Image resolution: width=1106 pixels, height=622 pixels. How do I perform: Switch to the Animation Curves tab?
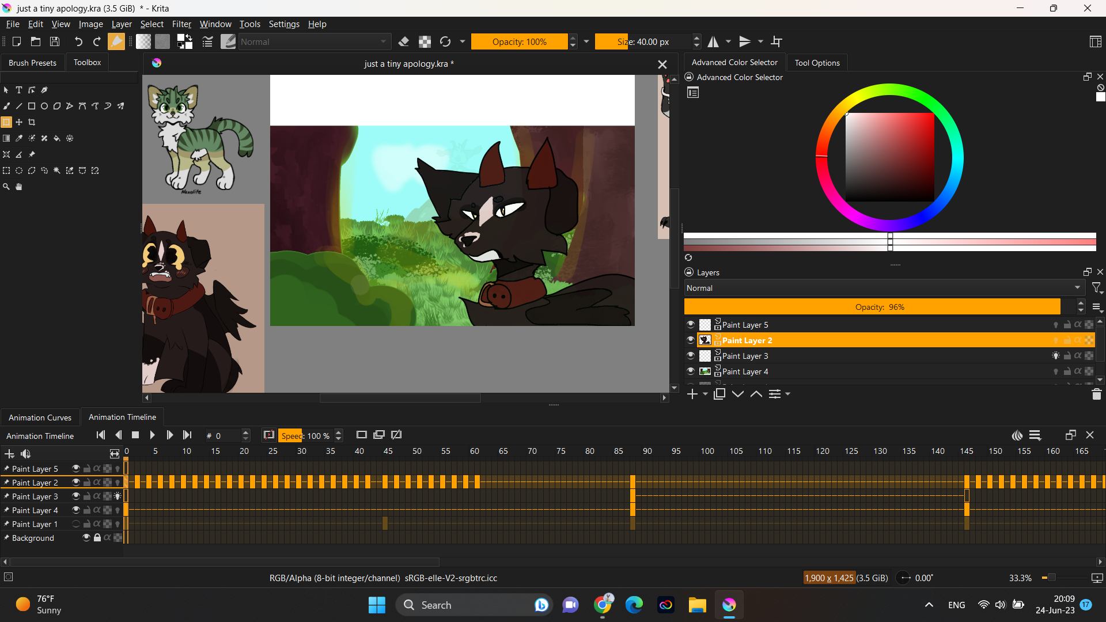click(x=40, y=418)
